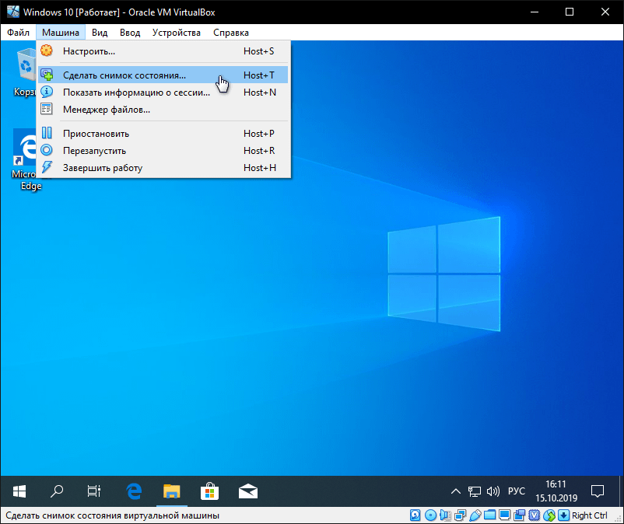Click the audio indicator in VirtualBox status bar
Viewport: 624px width, 524px height.
(444, 515)
